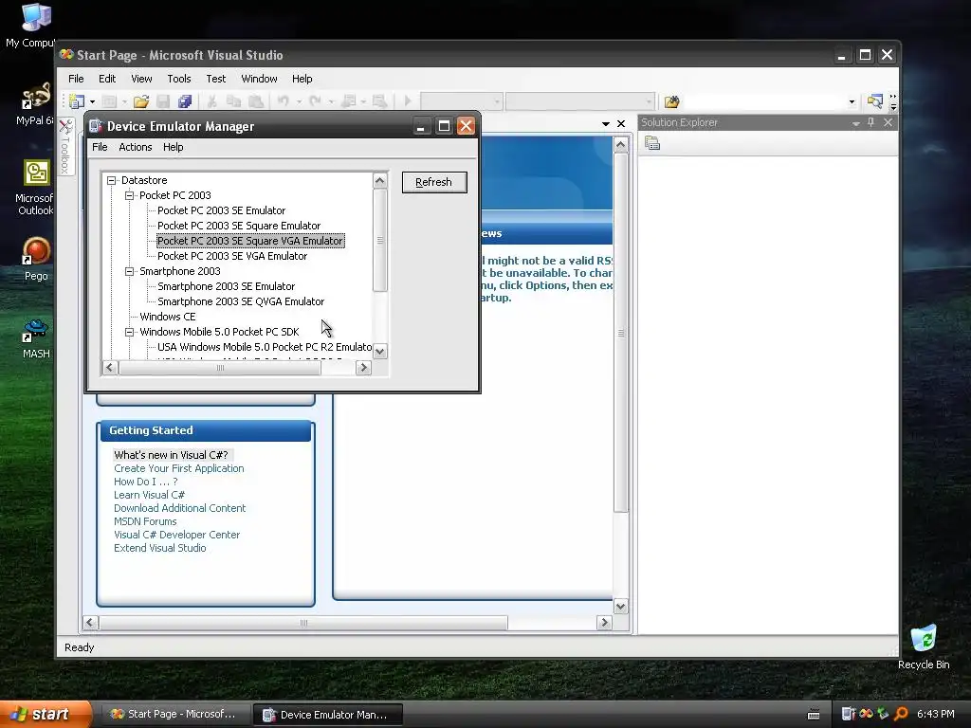Click the Save All toolbar icon
The image size is (971, 728).
tap(185, 100)
